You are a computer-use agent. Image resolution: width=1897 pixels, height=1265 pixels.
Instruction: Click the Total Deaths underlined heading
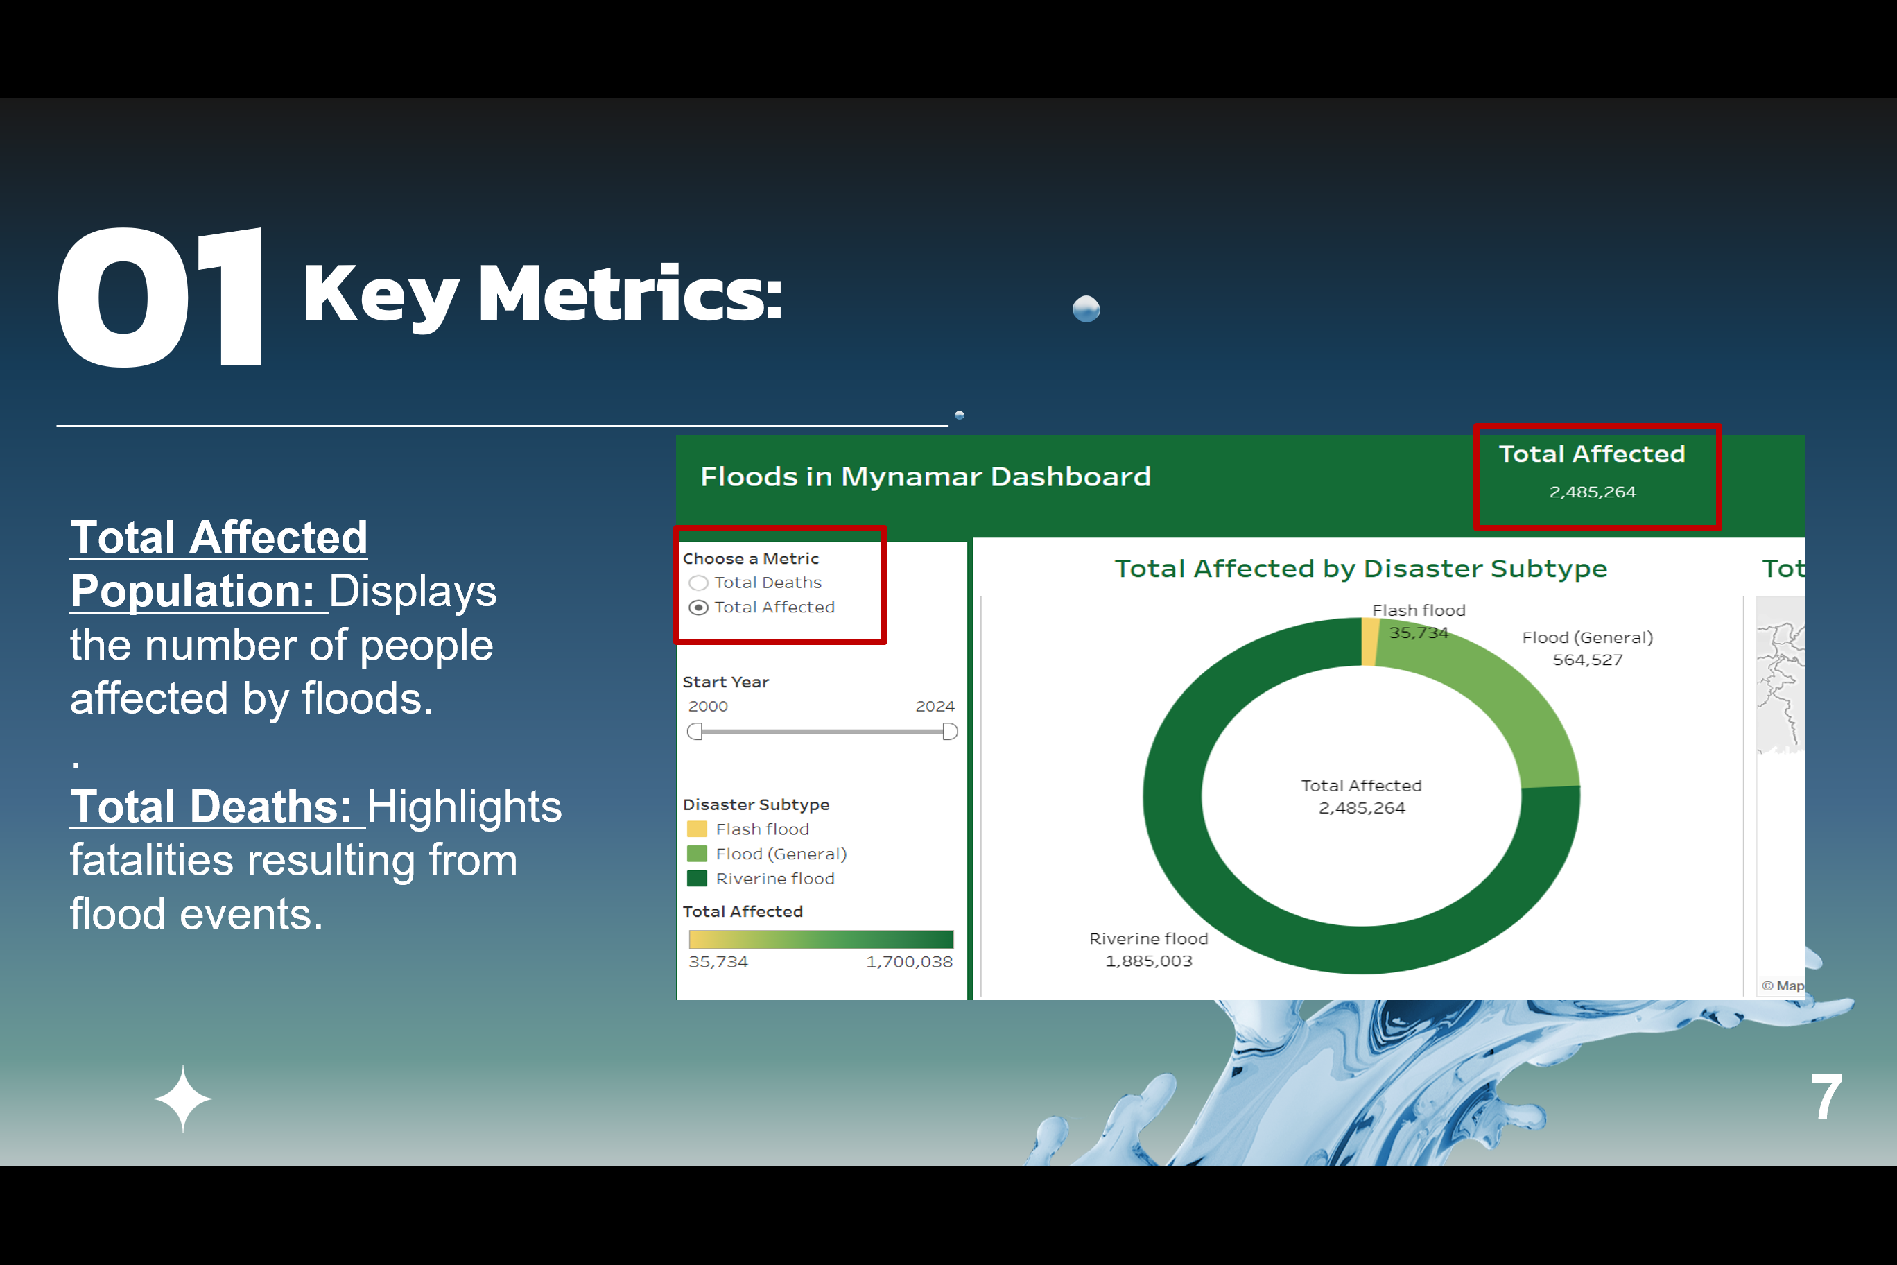pyautogui.click(x=211, y=807)
